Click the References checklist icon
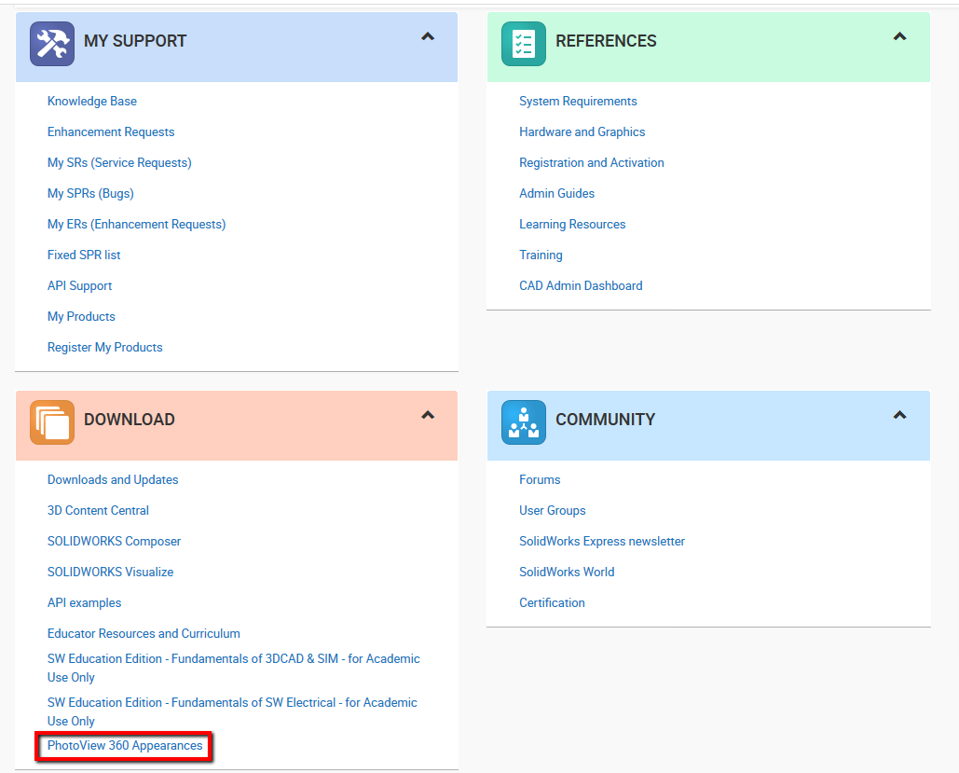This screenshot has height=773, width=959. point(524,44)
